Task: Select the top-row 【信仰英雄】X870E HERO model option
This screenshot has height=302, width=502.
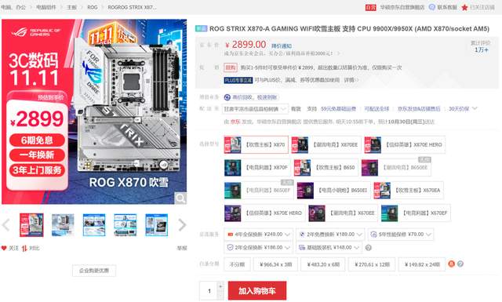Action: pyautogui.click(x=405, y=144)
